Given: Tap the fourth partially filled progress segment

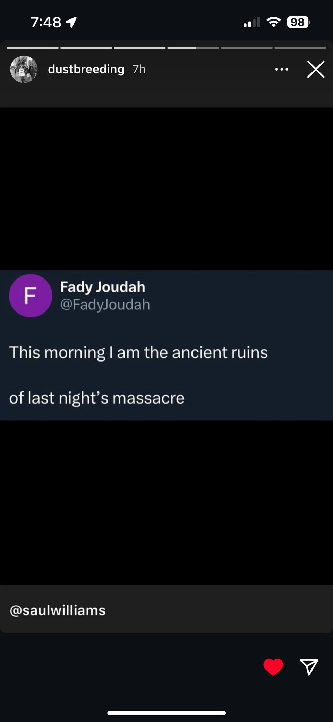Looking at the screenshot, I should (193, 48).
